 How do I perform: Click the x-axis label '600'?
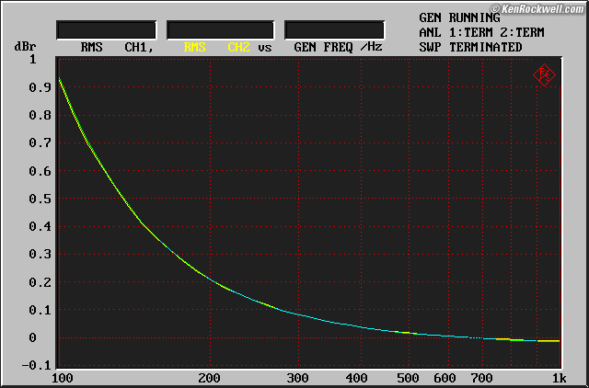click(x=445, y=378)
